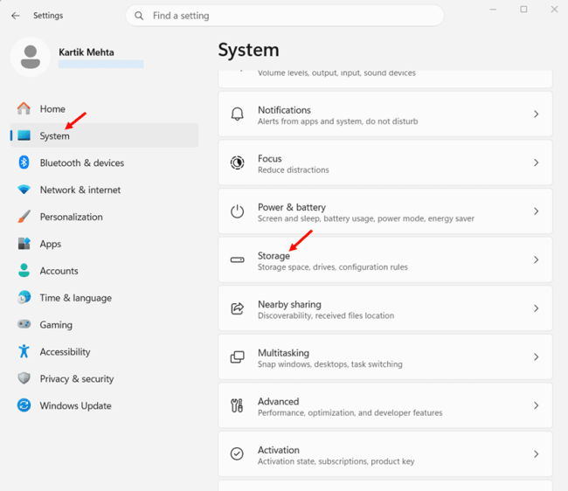The width and height of the screenshot is (568, 491).
Task: Go to Home in the sidebar
Action: tap(104, 108)
